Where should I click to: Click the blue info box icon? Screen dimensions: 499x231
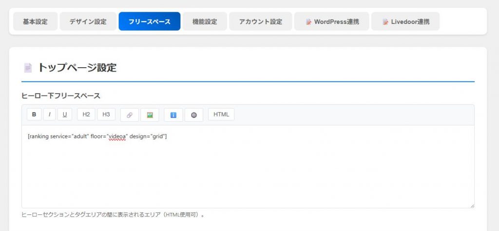[173, 115]
